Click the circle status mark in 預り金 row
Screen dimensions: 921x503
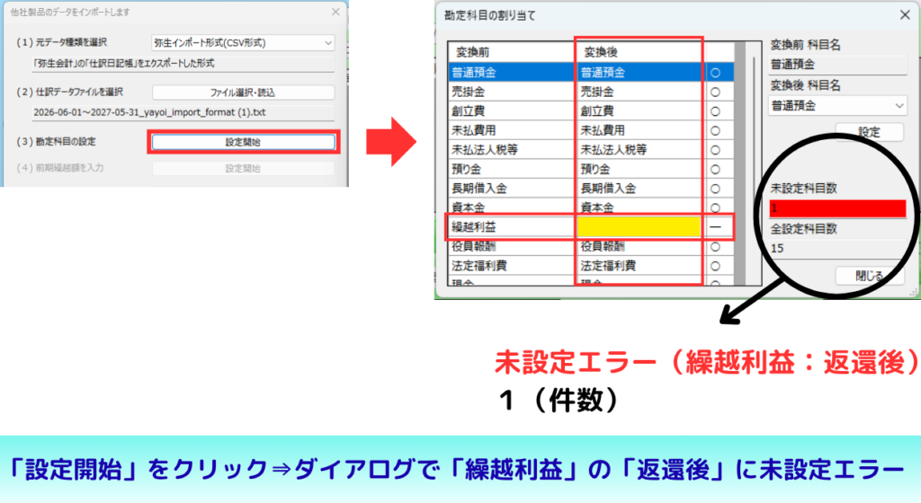[715, 170]
